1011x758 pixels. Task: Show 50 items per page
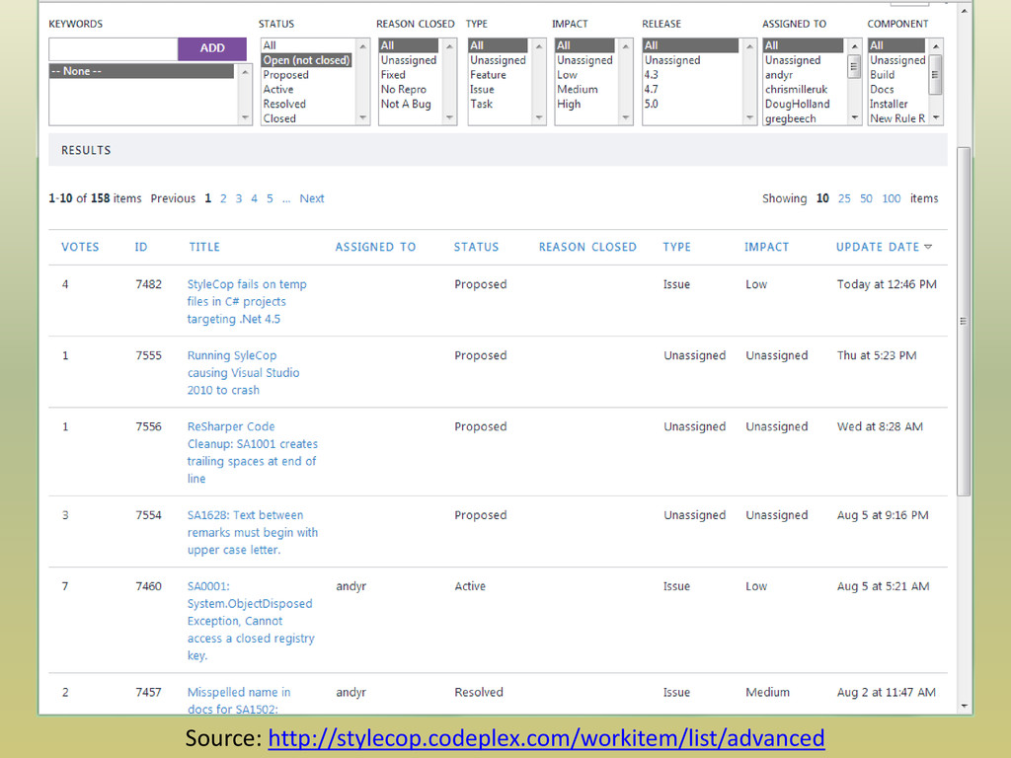[866, 198]
